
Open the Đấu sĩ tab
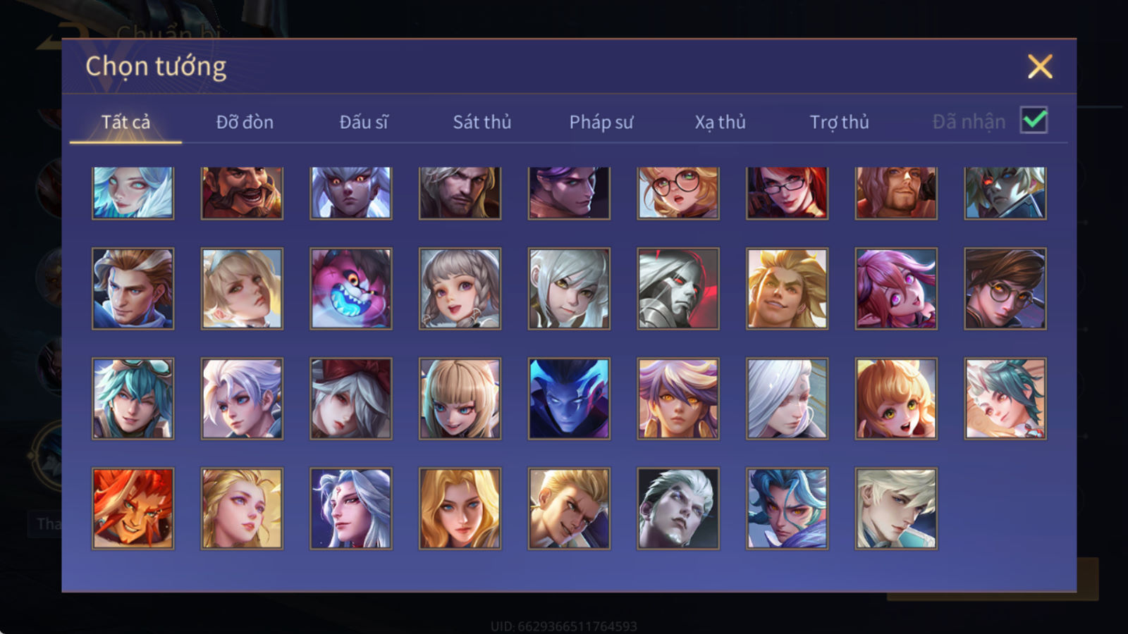363,122
